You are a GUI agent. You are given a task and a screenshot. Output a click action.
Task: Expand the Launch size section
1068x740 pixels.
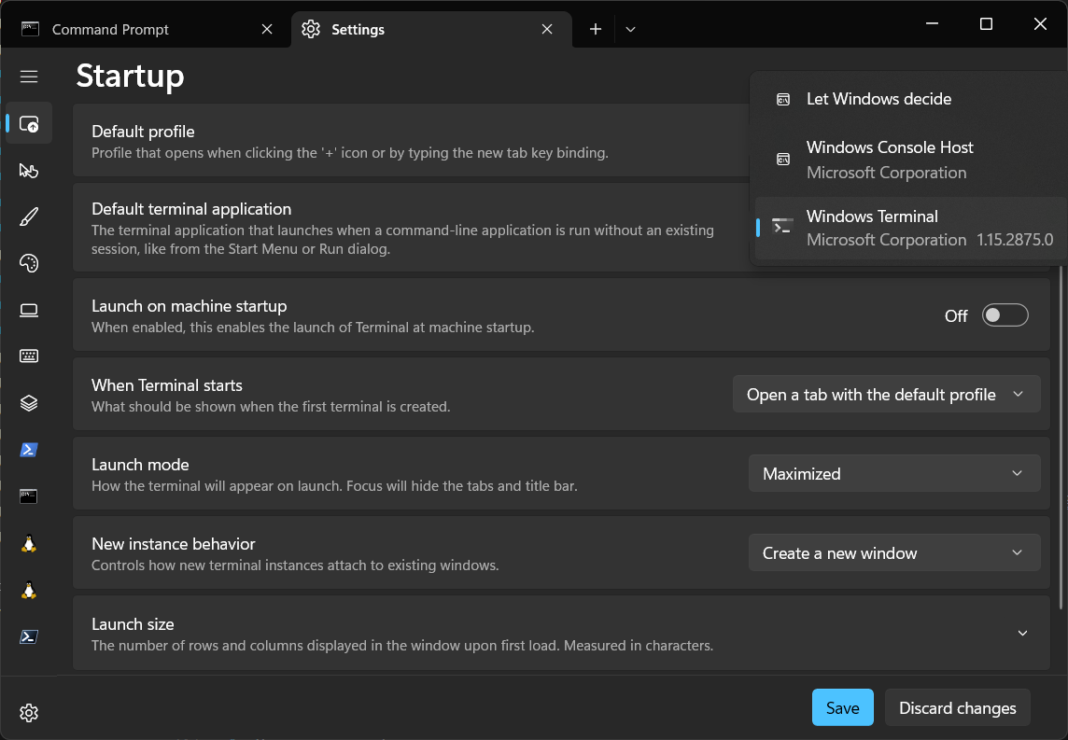point(1022,634)
